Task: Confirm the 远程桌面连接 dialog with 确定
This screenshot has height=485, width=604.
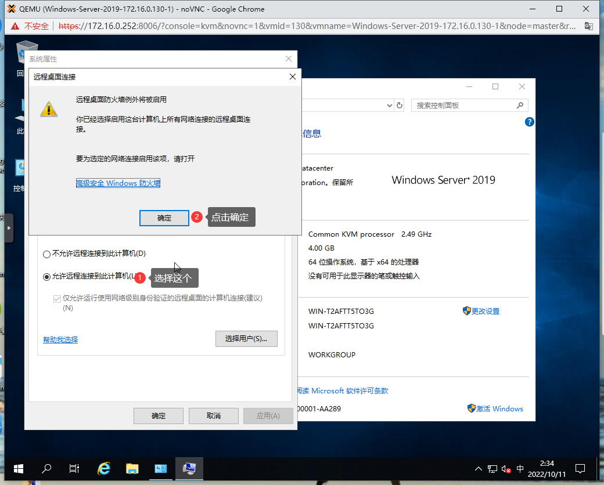Action: (x=164, y=218)
